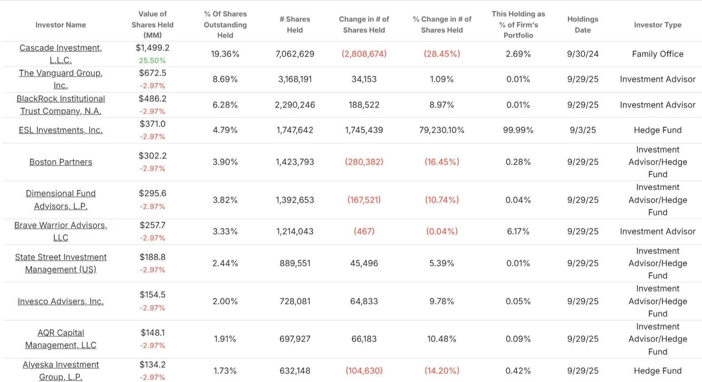Screen dimensions: 702x382
Task: Open ESL Investments, Inc. investor page
Action: tap(60, 130)
